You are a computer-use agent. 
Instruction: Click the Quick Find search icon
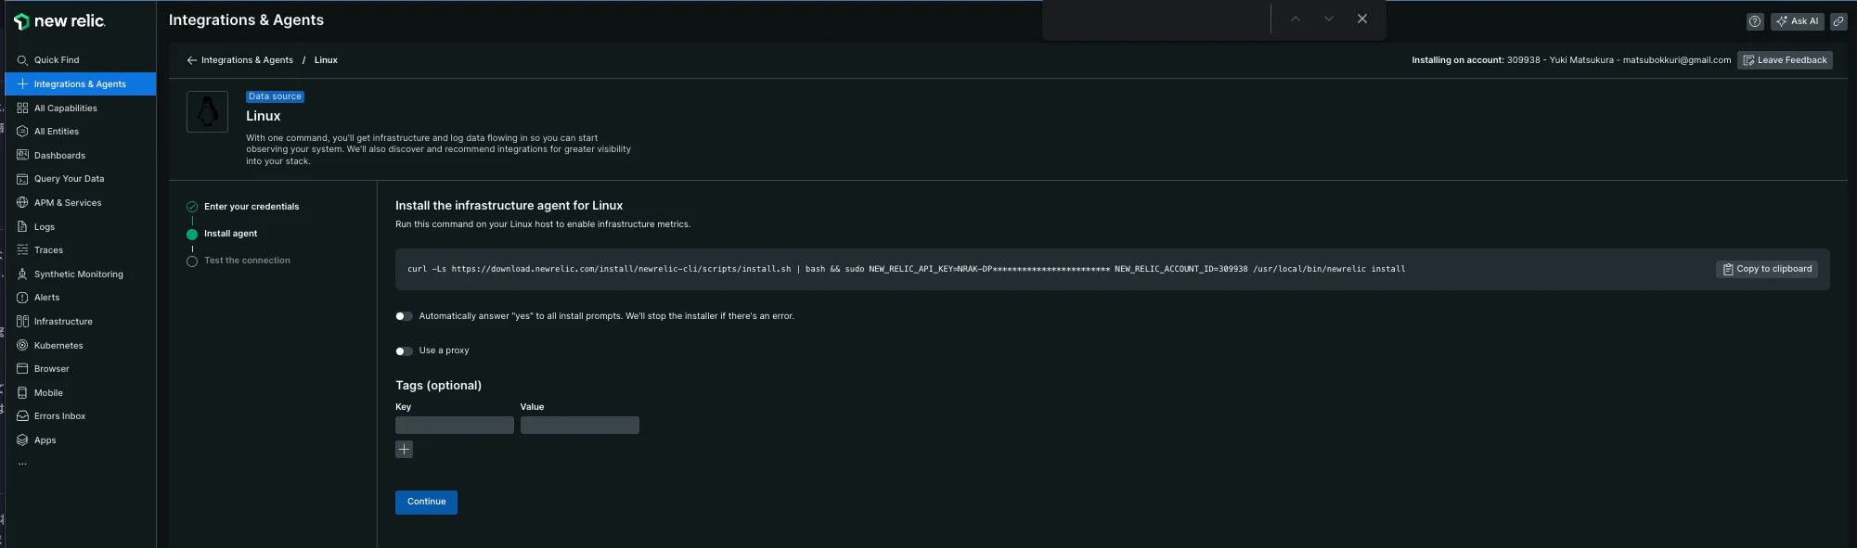coord(22,60)
